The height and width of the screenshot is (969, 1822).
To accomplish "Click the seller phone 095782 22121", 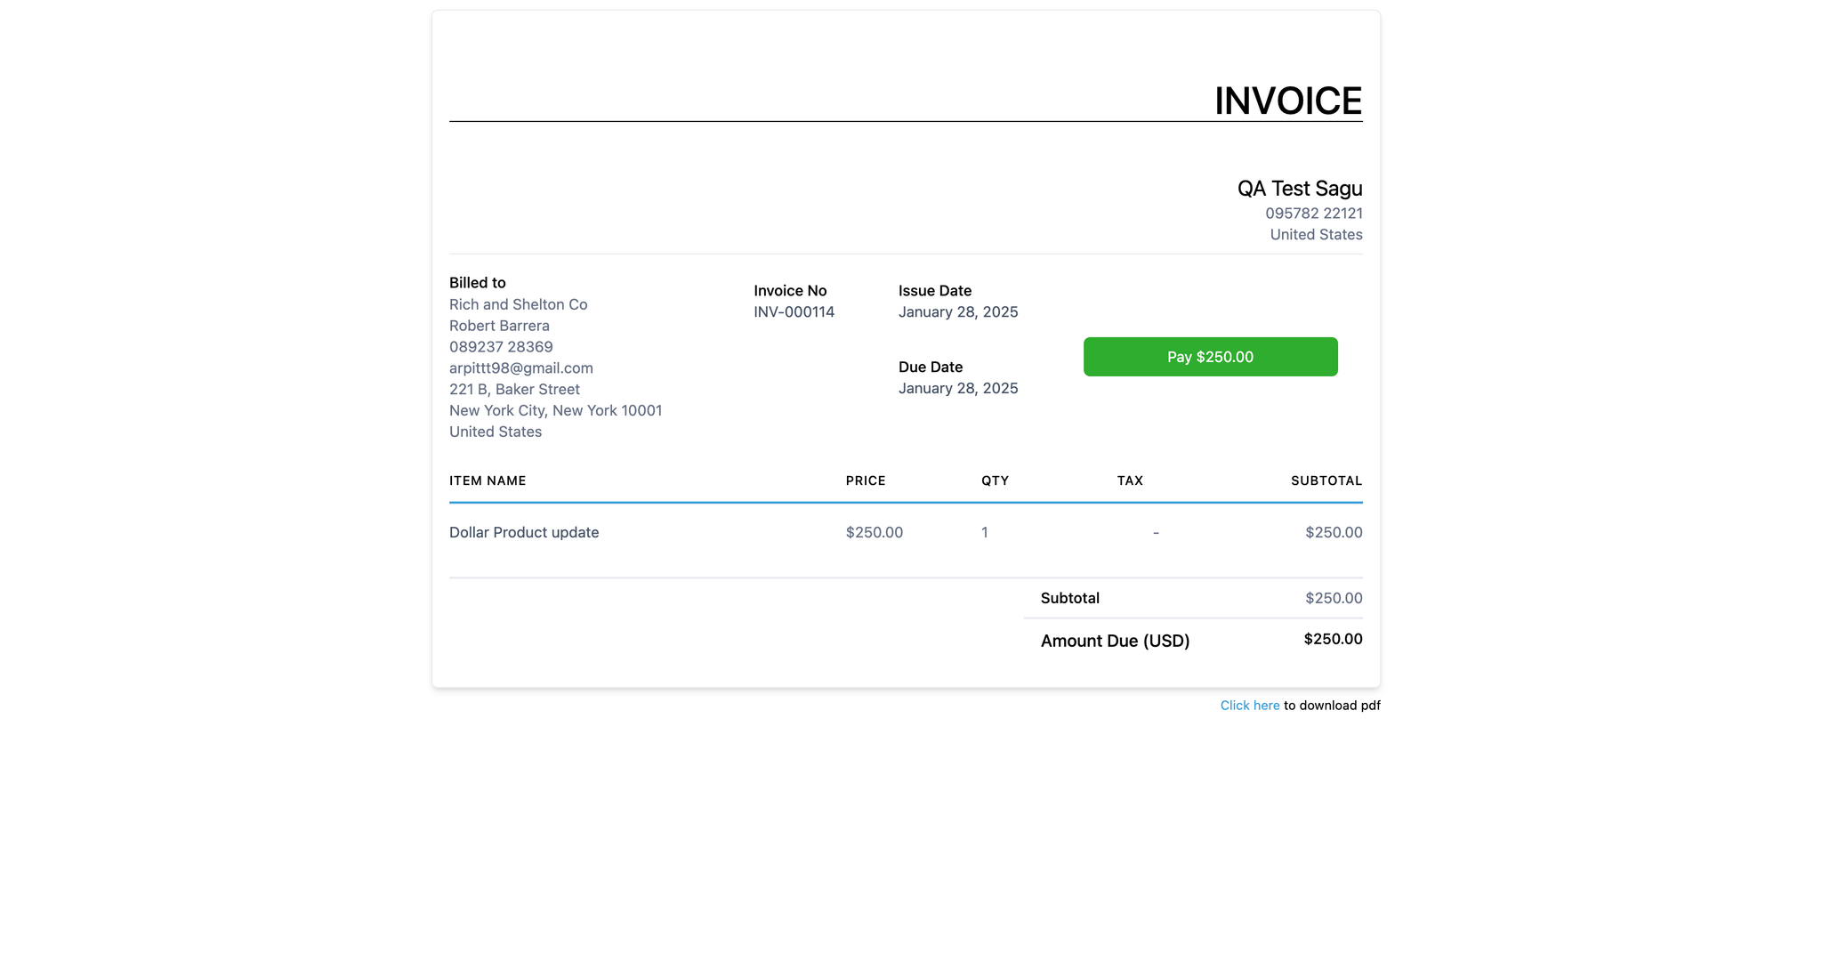I will point(1314,214).
